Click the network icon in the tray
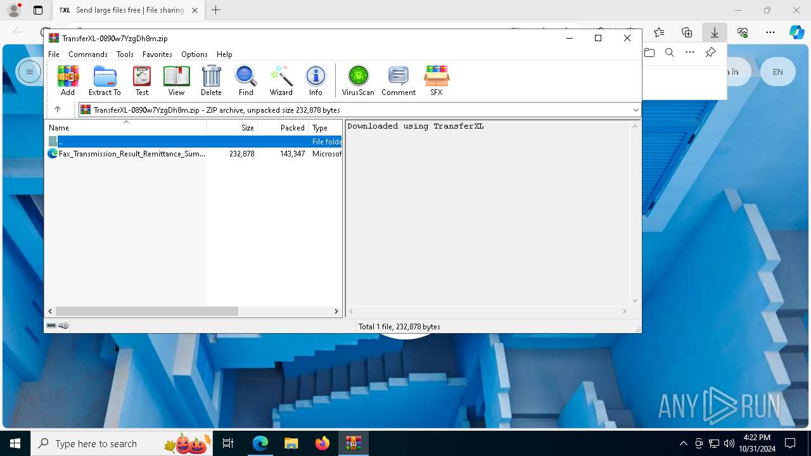 pos(713,443)
